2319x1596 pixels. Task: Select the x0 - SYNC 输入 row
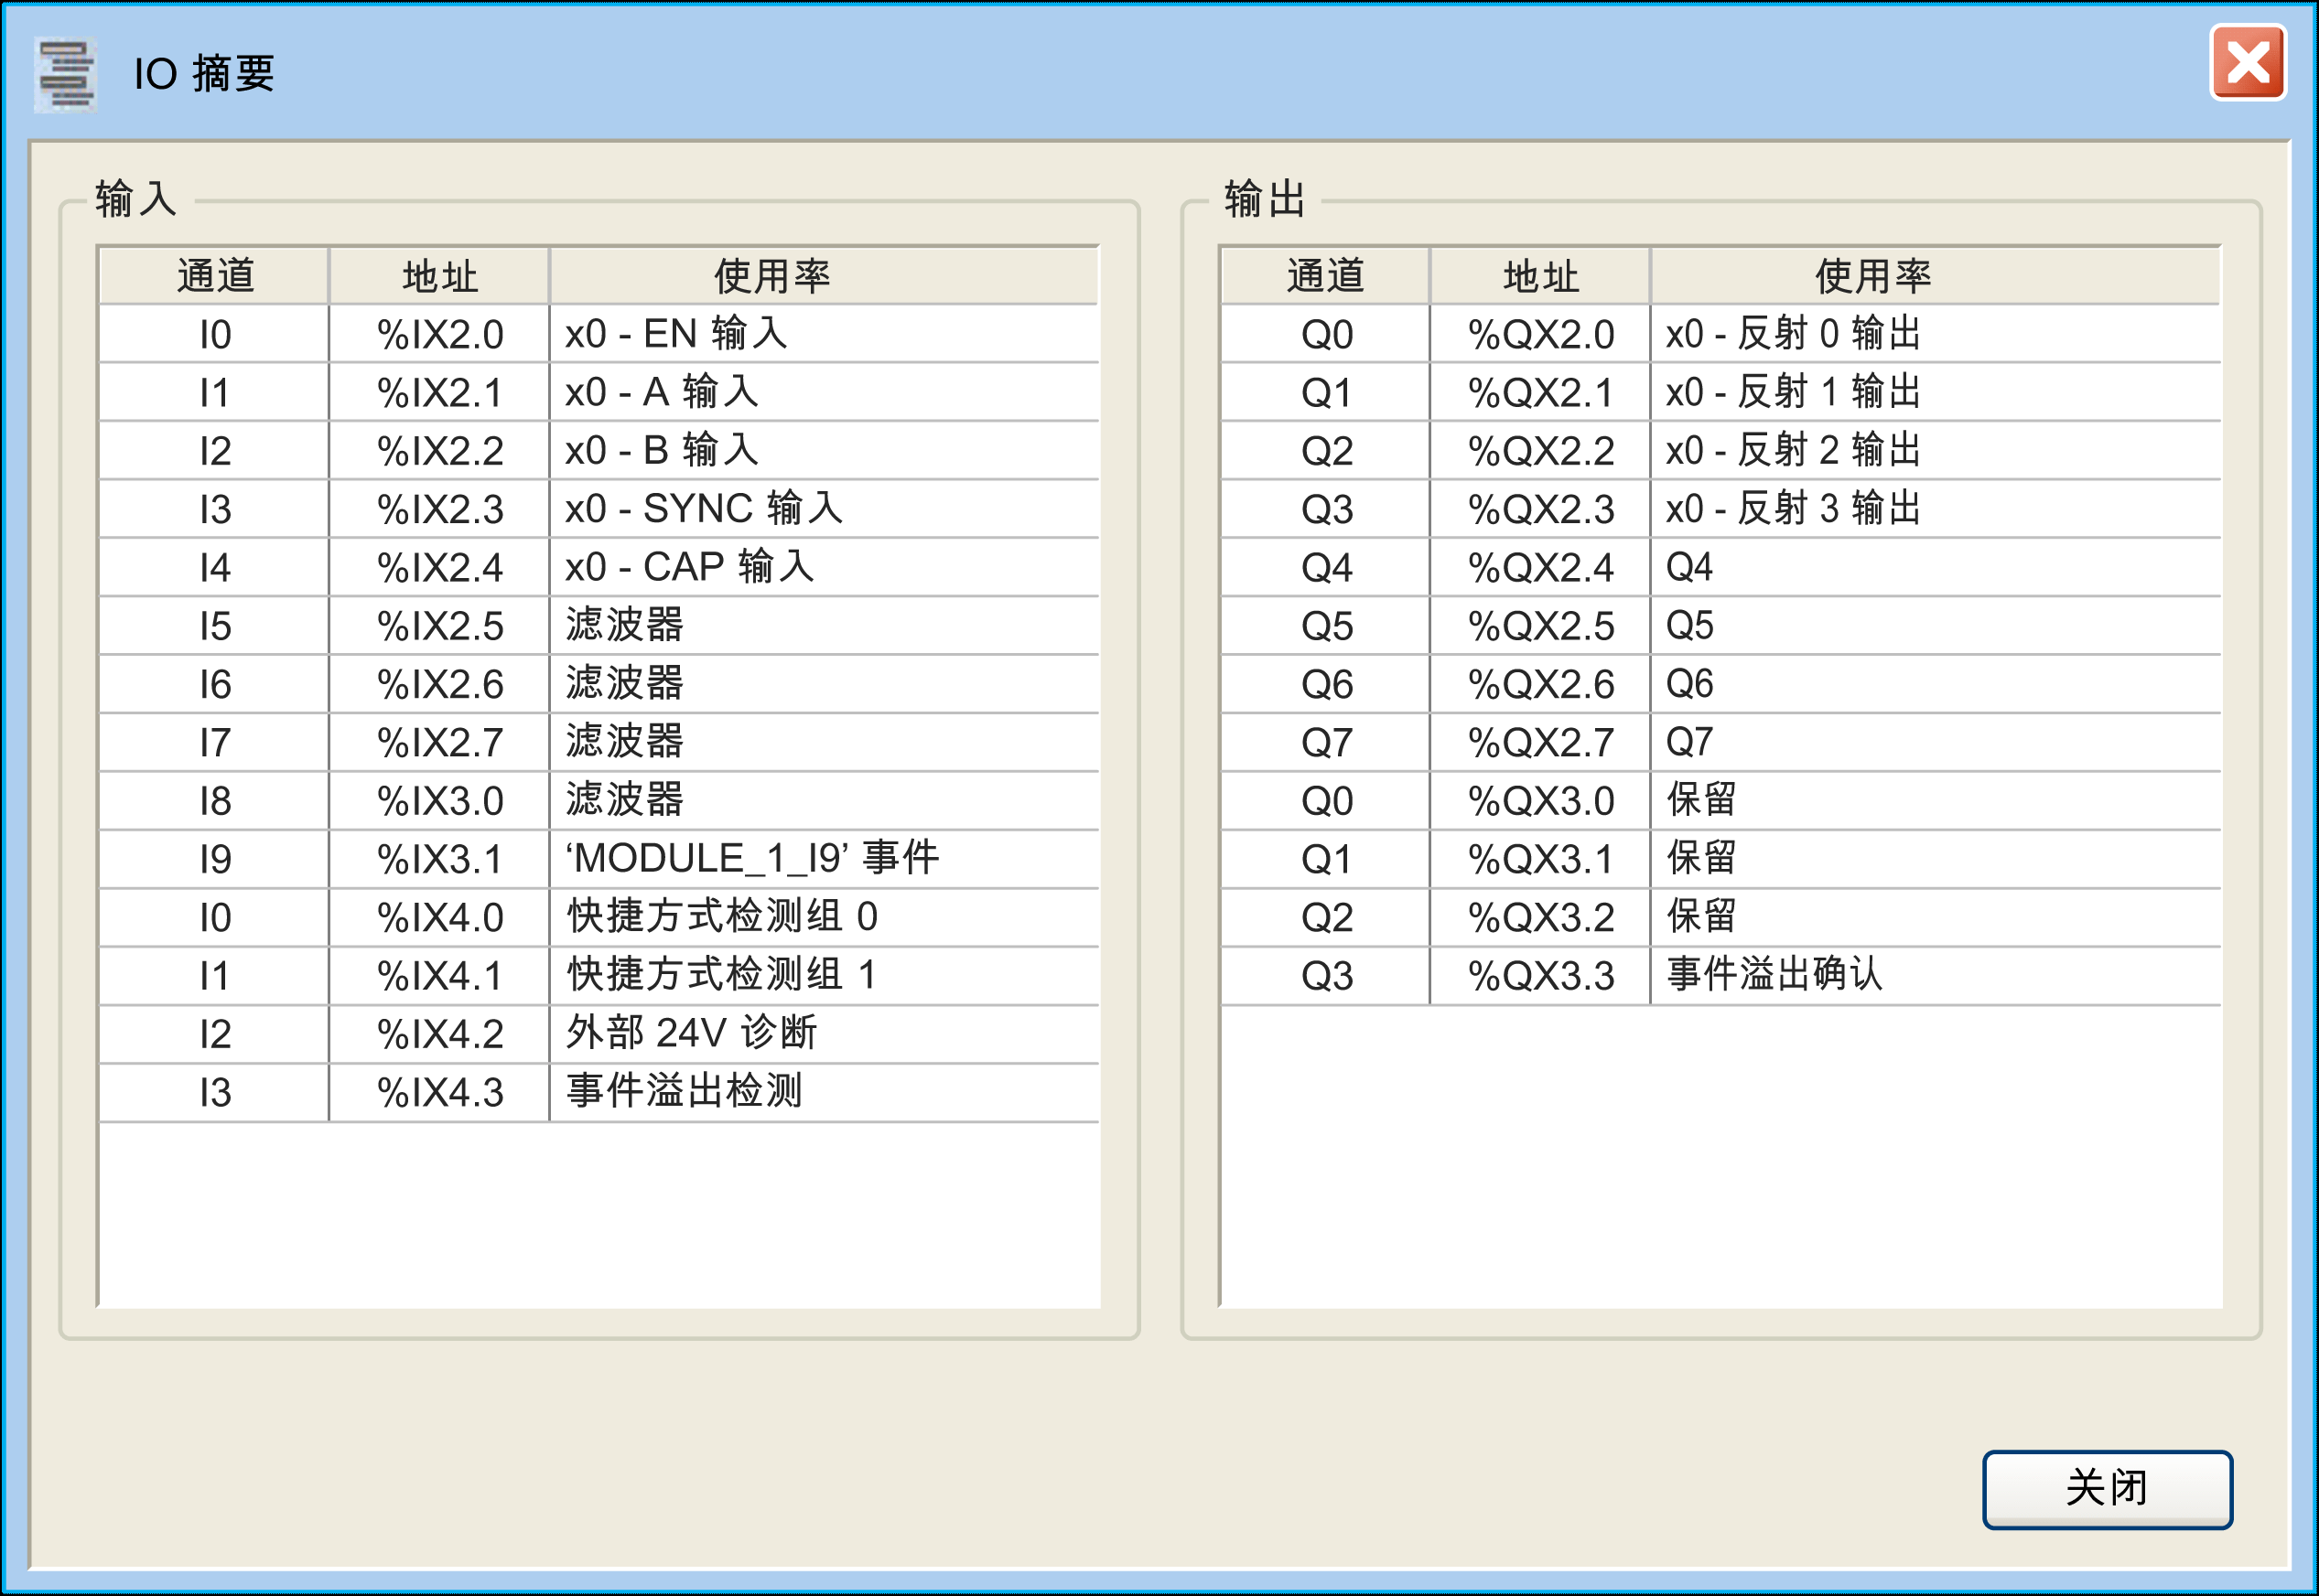704,509
